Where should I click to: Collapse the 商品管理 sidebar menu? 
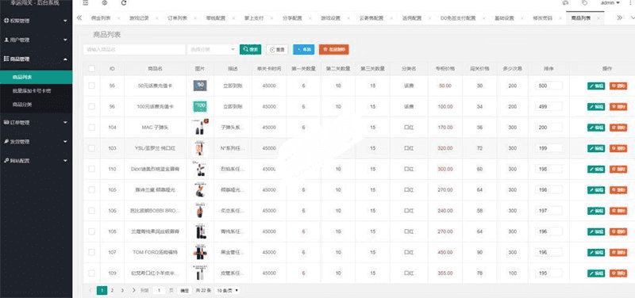[36, 59]
